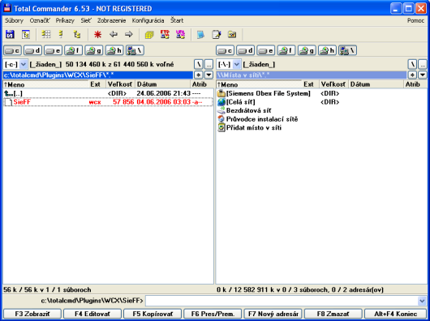Select drive f in left panel drive bar

(74, 50)
